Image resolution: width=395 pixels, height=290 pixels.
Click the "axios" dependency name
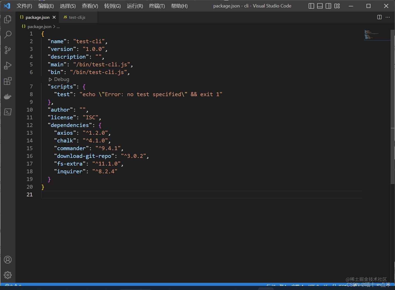click(x=65, y=133)
